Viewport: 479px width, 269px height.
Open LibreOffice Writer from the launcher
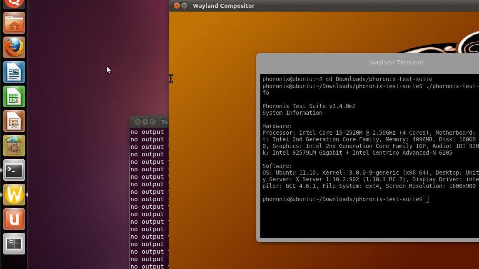14,72
